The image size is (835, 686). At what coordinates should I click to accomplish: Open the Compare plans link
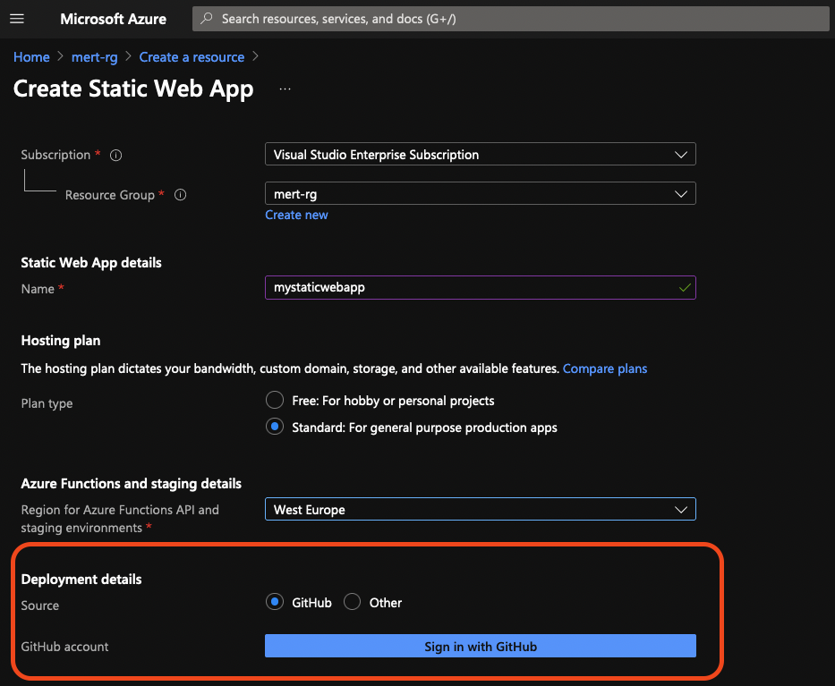[605, 368]
